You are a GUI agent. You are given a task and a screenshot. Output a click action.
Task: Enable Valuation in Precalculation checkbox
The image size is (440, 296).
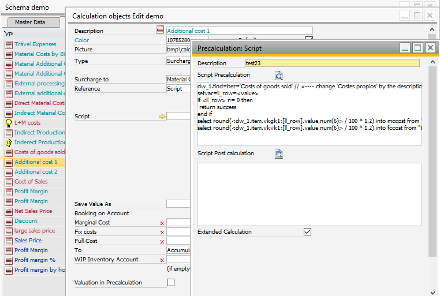coord(170,283)
